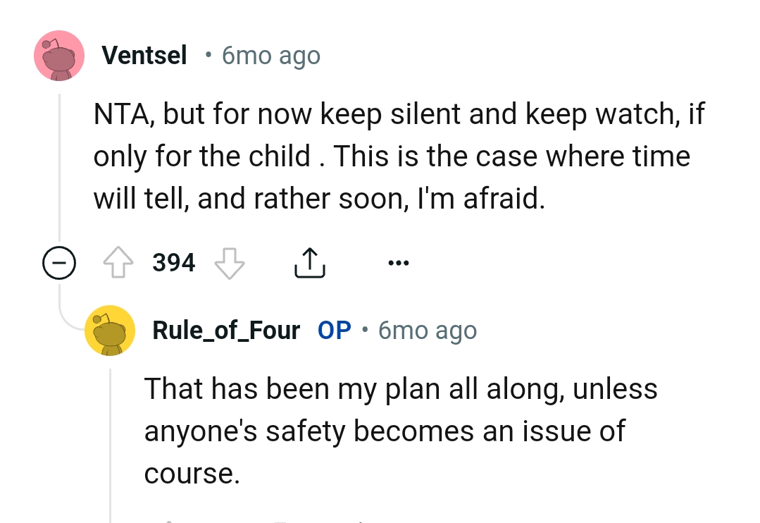Screen dimensions: 760x523
Task: Toggle the collapse control on the top comment
Action: (59, 262)
